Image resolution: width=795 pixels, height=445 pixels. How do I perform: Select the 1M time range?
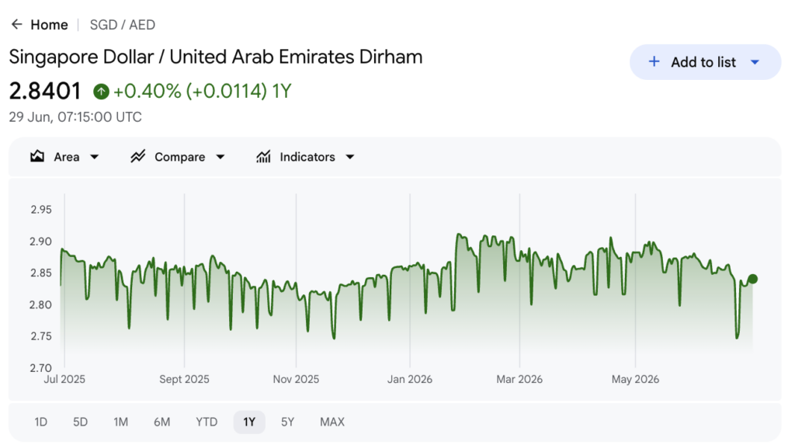[x=120, y=422]
